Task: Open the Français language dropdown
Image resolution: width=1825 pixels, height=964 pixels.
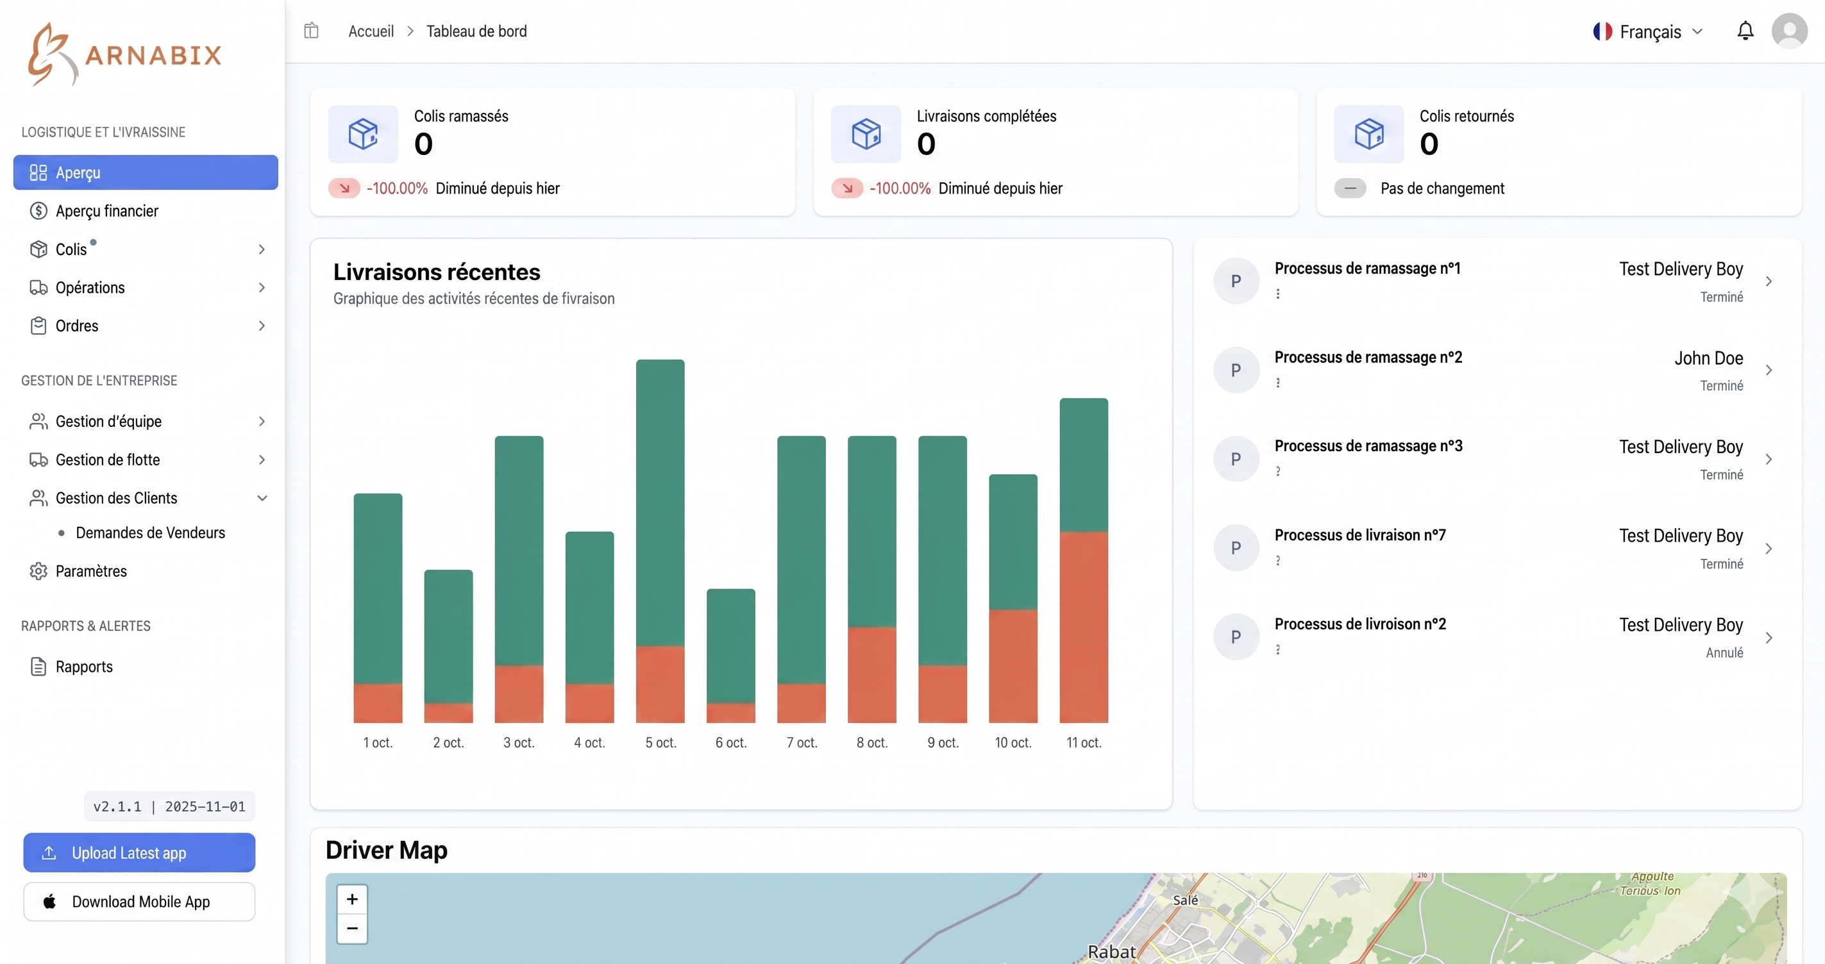Action: coord(1647,31)
